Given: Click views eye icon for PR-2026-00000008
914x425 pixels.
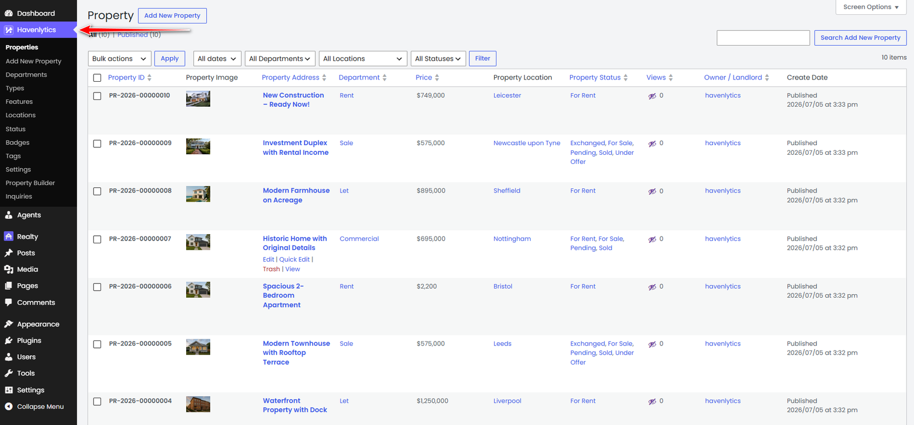Looking at the screenshot, I should (x=652, y=191).
